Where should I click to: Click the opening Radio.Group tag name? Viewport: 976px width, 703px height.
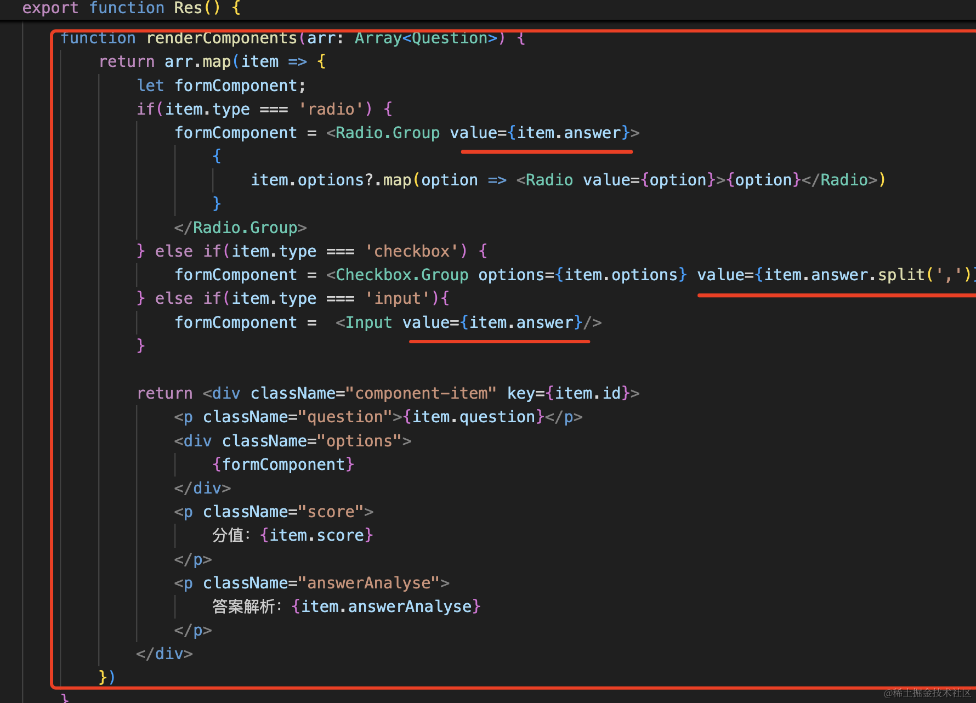(x=387, y=133)
